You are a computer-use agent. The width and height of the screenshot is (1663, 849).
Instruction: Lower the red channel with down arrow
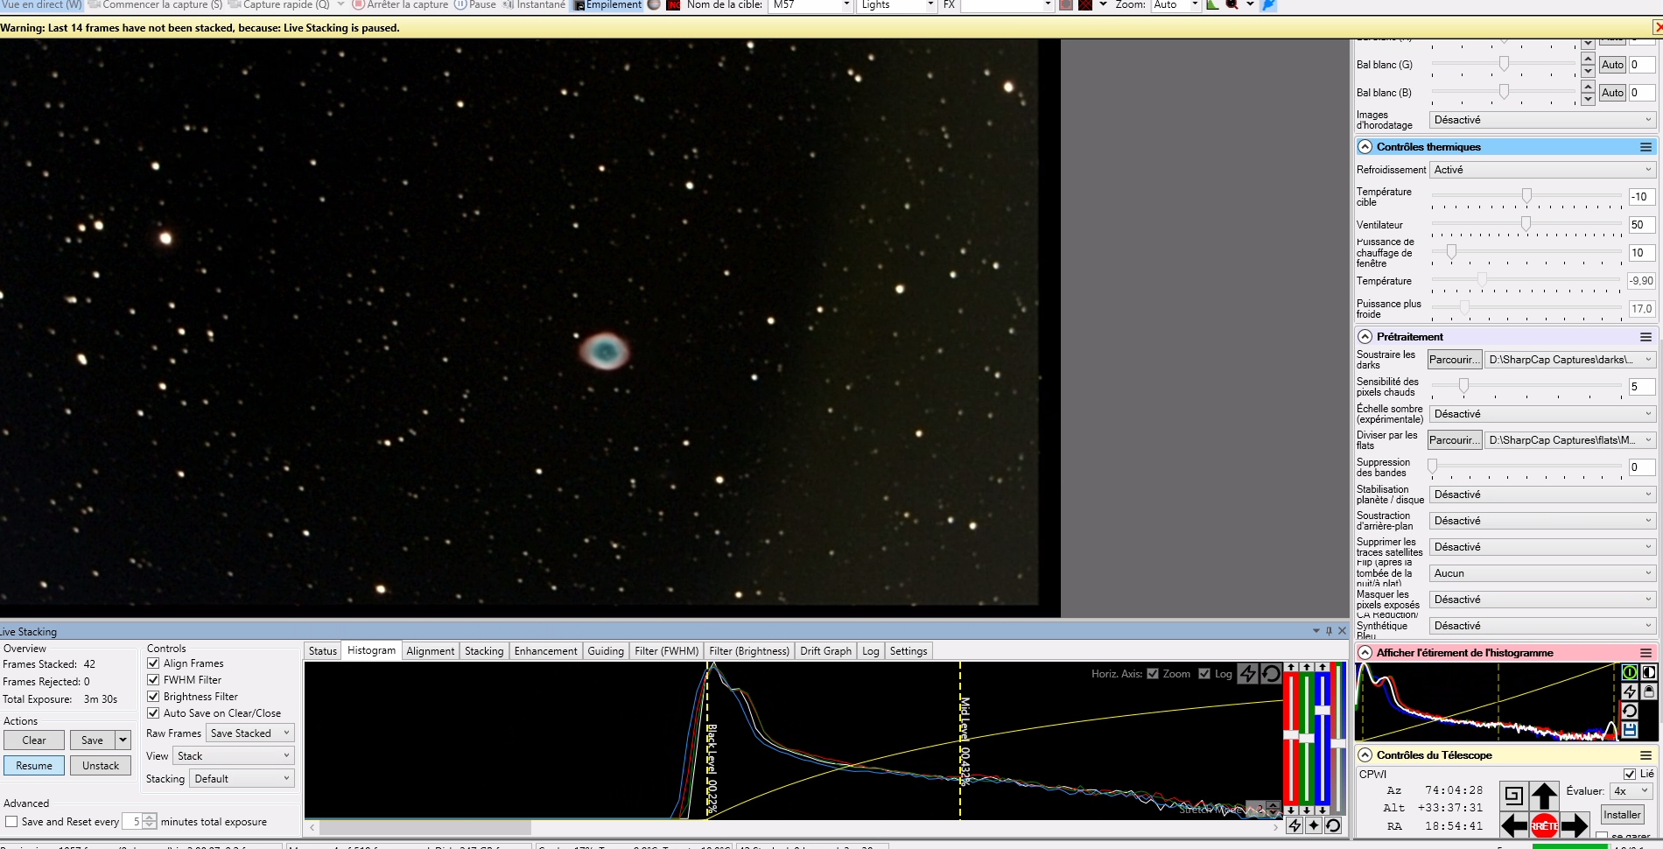[x=1291, y=810]
